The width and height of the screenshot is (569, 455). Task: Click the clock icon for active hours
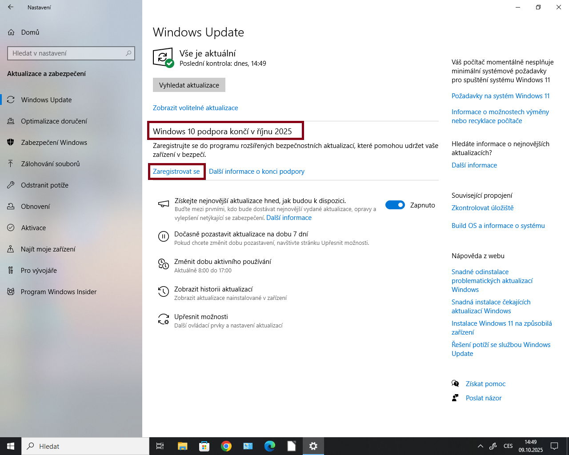(164, 264)
